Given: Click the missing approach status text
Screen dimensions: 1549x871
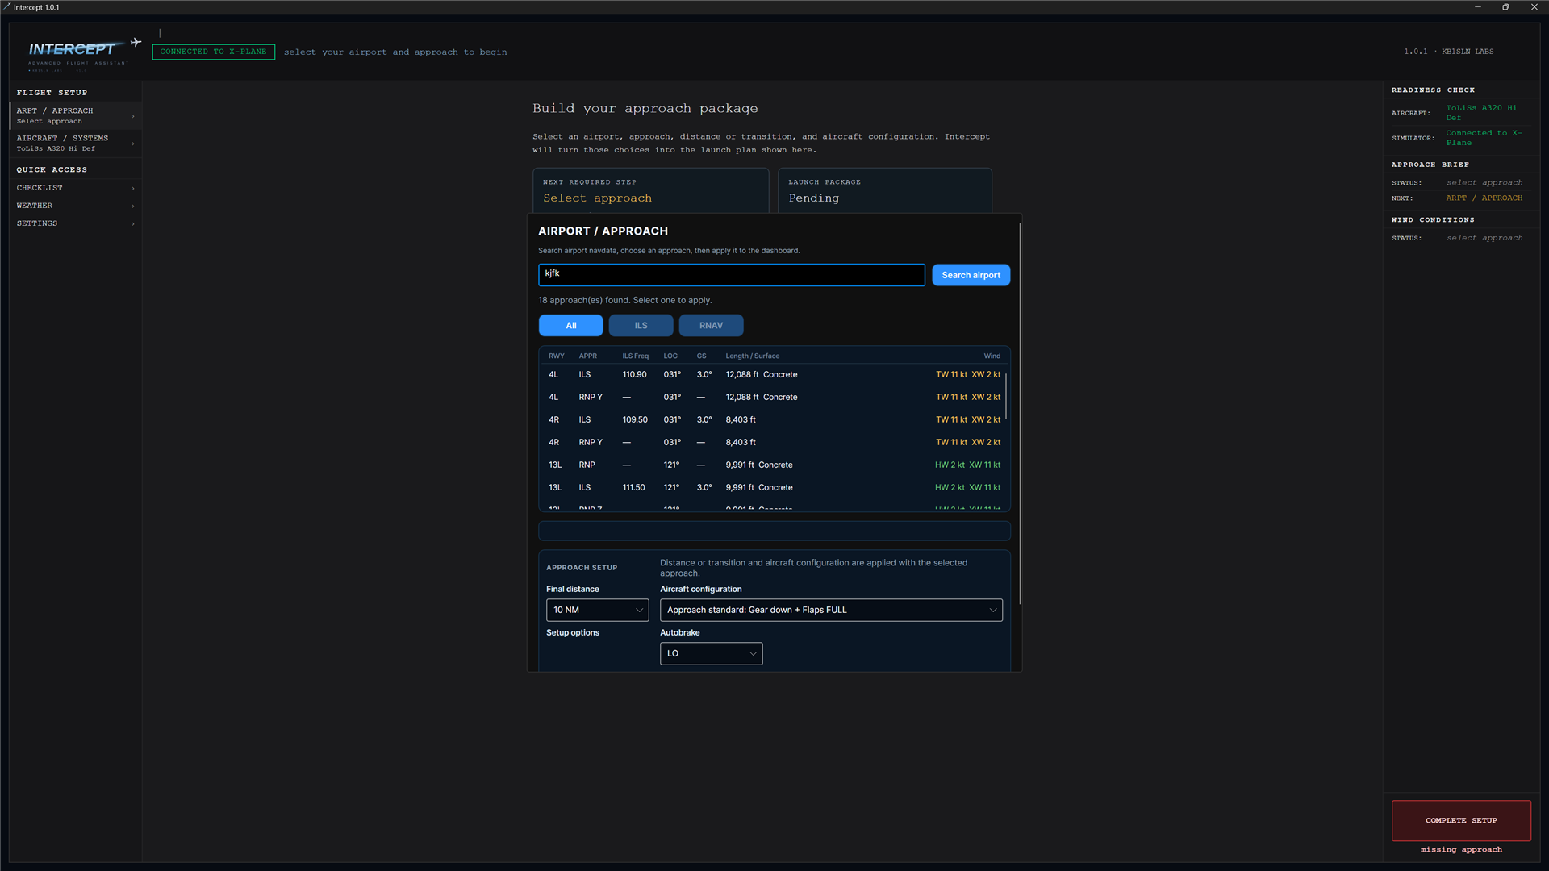Looking at the screenshot, I should coord(1461,849).
